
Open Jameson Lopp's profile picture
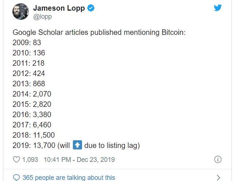21,12
